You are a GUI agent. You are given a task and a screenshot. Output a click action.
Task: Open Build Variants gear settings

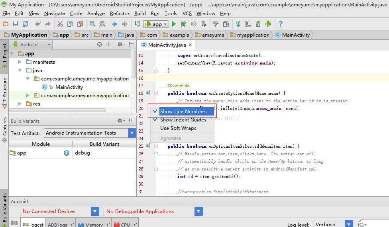tap(121, 121)
